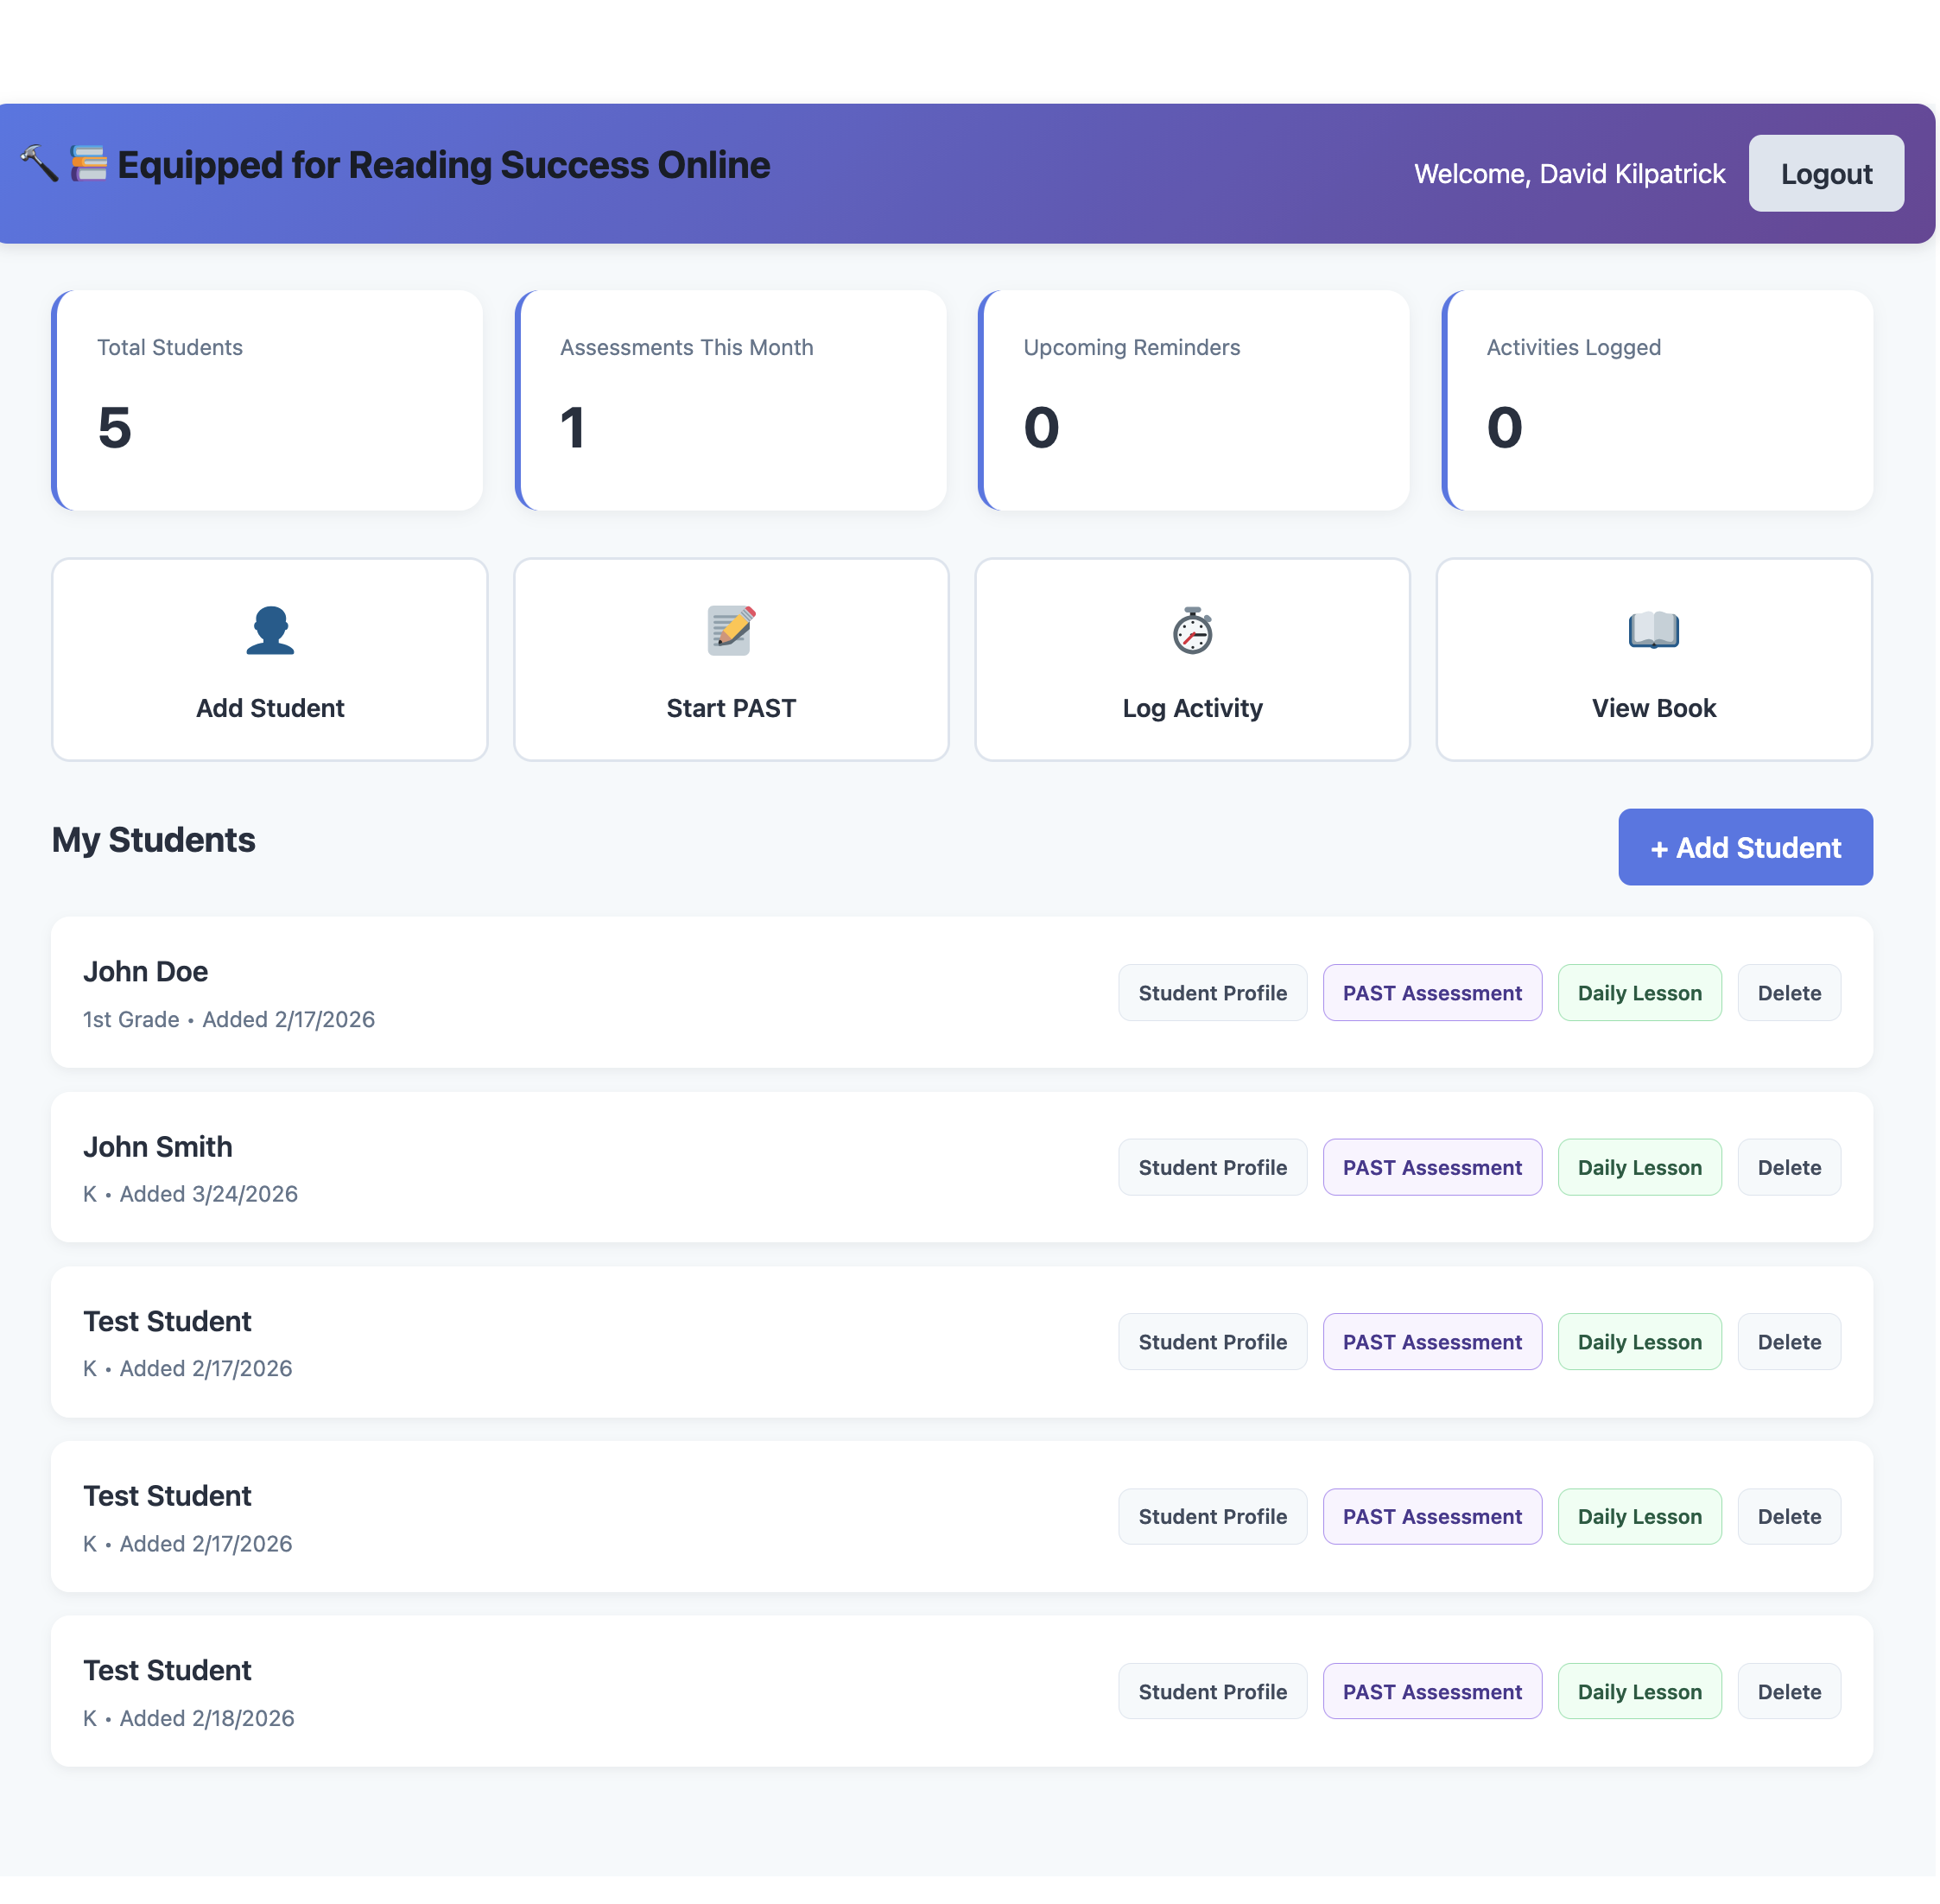Select the Assessments This Month card
The width and height of the screenshot is (1940, 1904).
tap(731, 400)
